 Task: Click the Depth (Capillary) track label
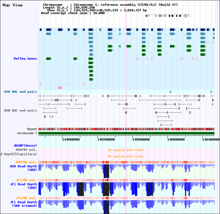pyautogui.click(x=19, y=154)
